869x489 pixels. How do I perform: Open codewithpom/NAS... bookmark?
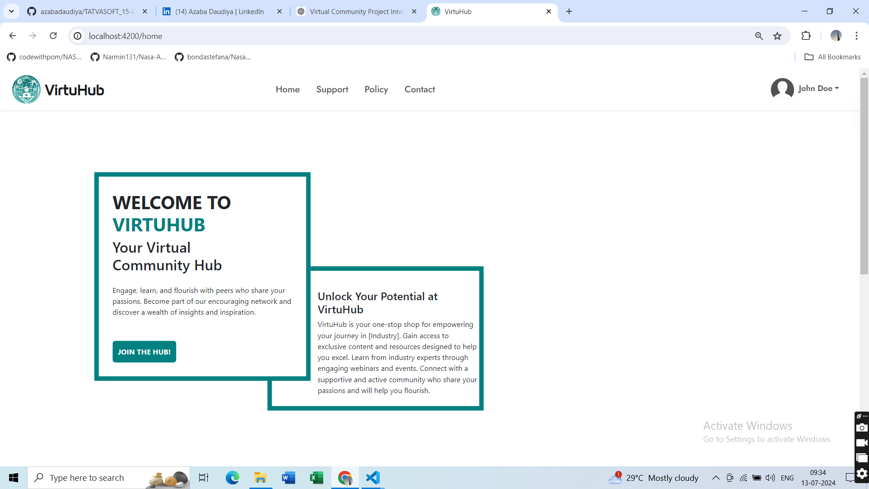(44, 57)
